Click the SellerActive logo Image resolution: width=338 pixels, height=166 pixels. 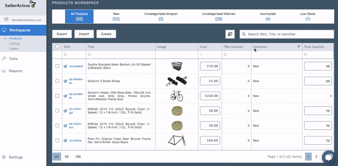(x=21, y=4)
